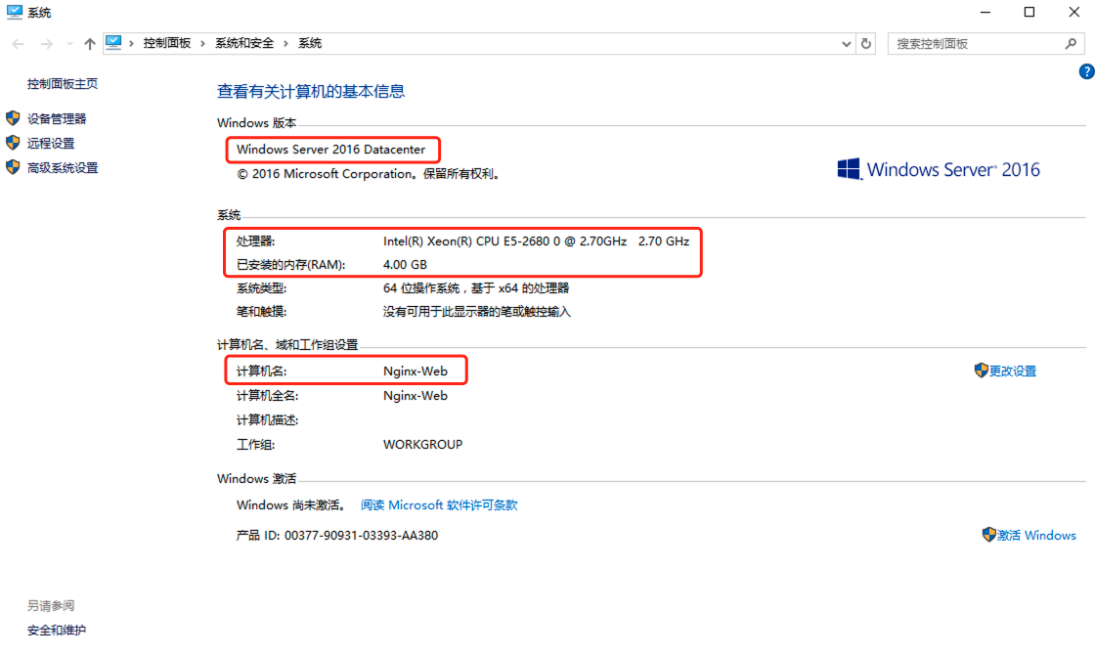Select 控制面板 breadcrumb in address bar
This screenshot has height=657, width=1095.
pyautogui.click(x=167, y=43)
